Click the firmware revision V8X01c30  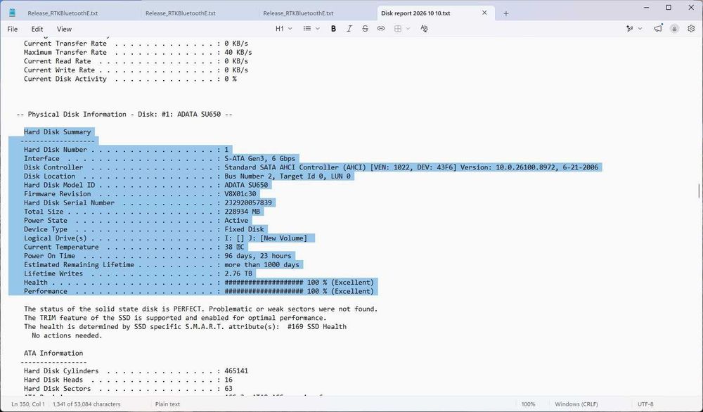click(x=240, y=193)
